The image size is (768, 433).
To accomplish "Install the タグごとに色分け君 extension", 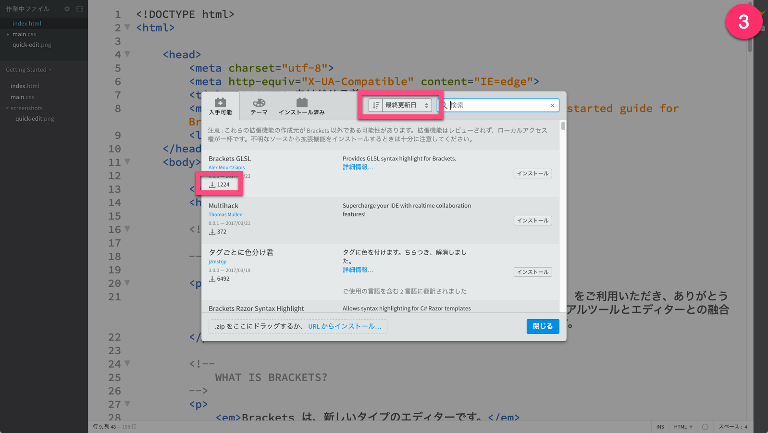I will pyautogui.click(x=533, y=272).
